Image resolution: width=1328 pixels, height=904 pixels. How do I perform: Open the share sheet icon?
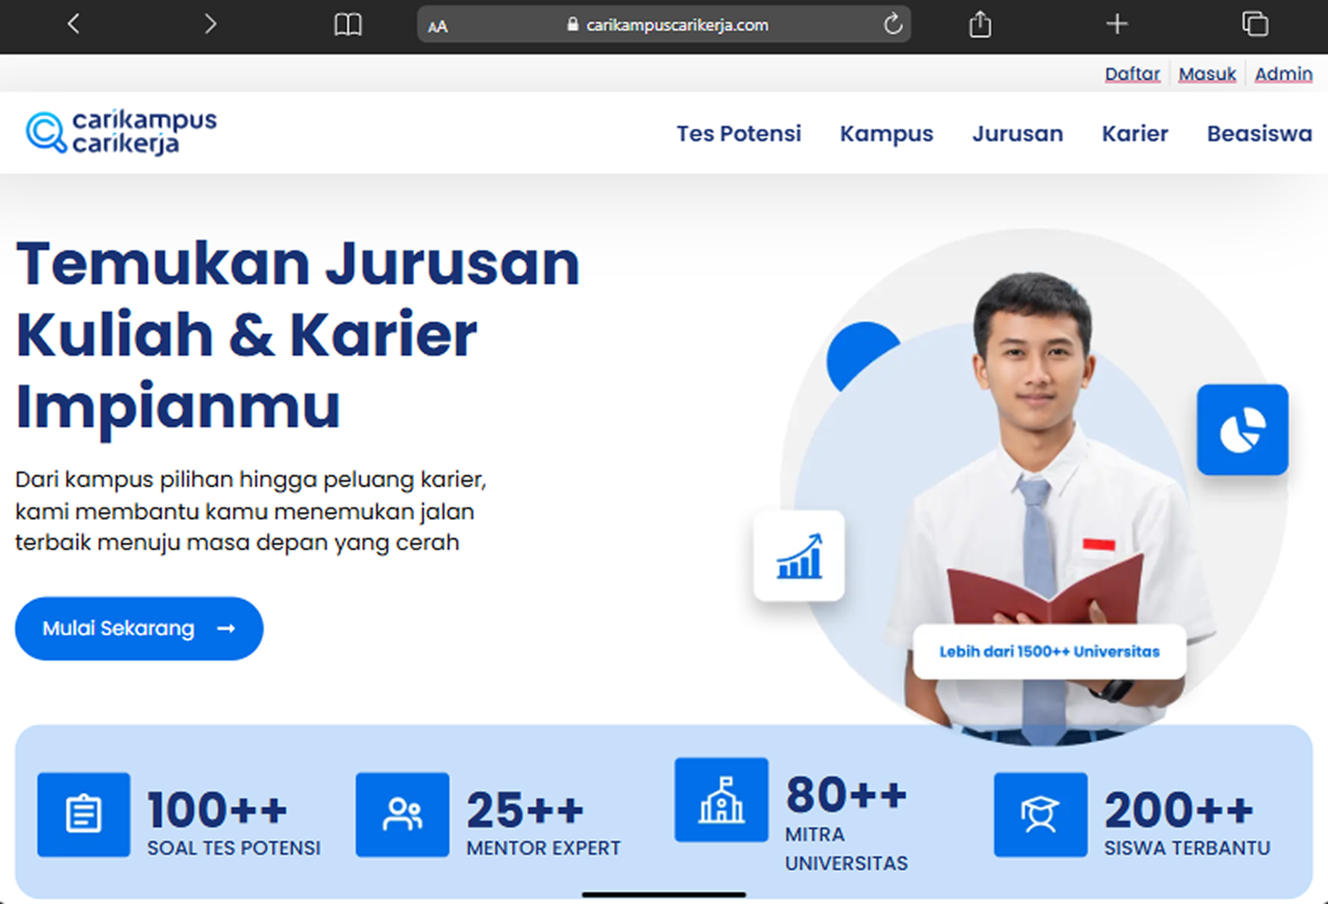(x=980, y=25)
